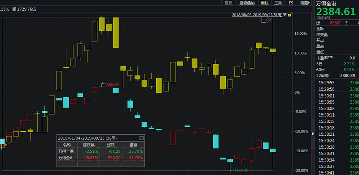The height and width of the screenshot is (175, 359).
Task: Close the 38周 statistics popup
Action: click(x=141, y=138)
